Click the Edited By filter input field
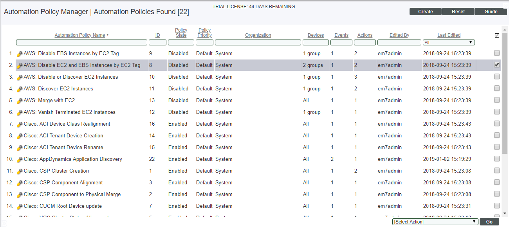This screenshot has height=227, width=509. point(399,42)
